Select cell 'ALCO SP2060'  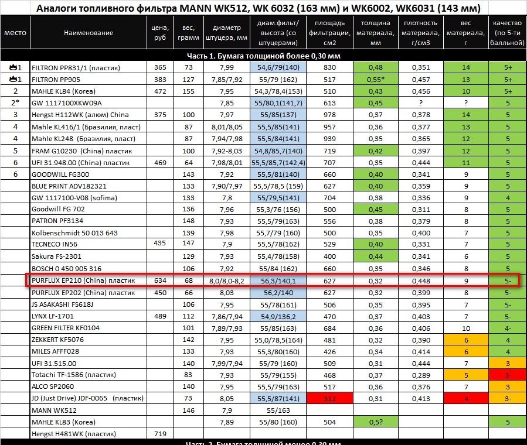(x=89, y=386)
